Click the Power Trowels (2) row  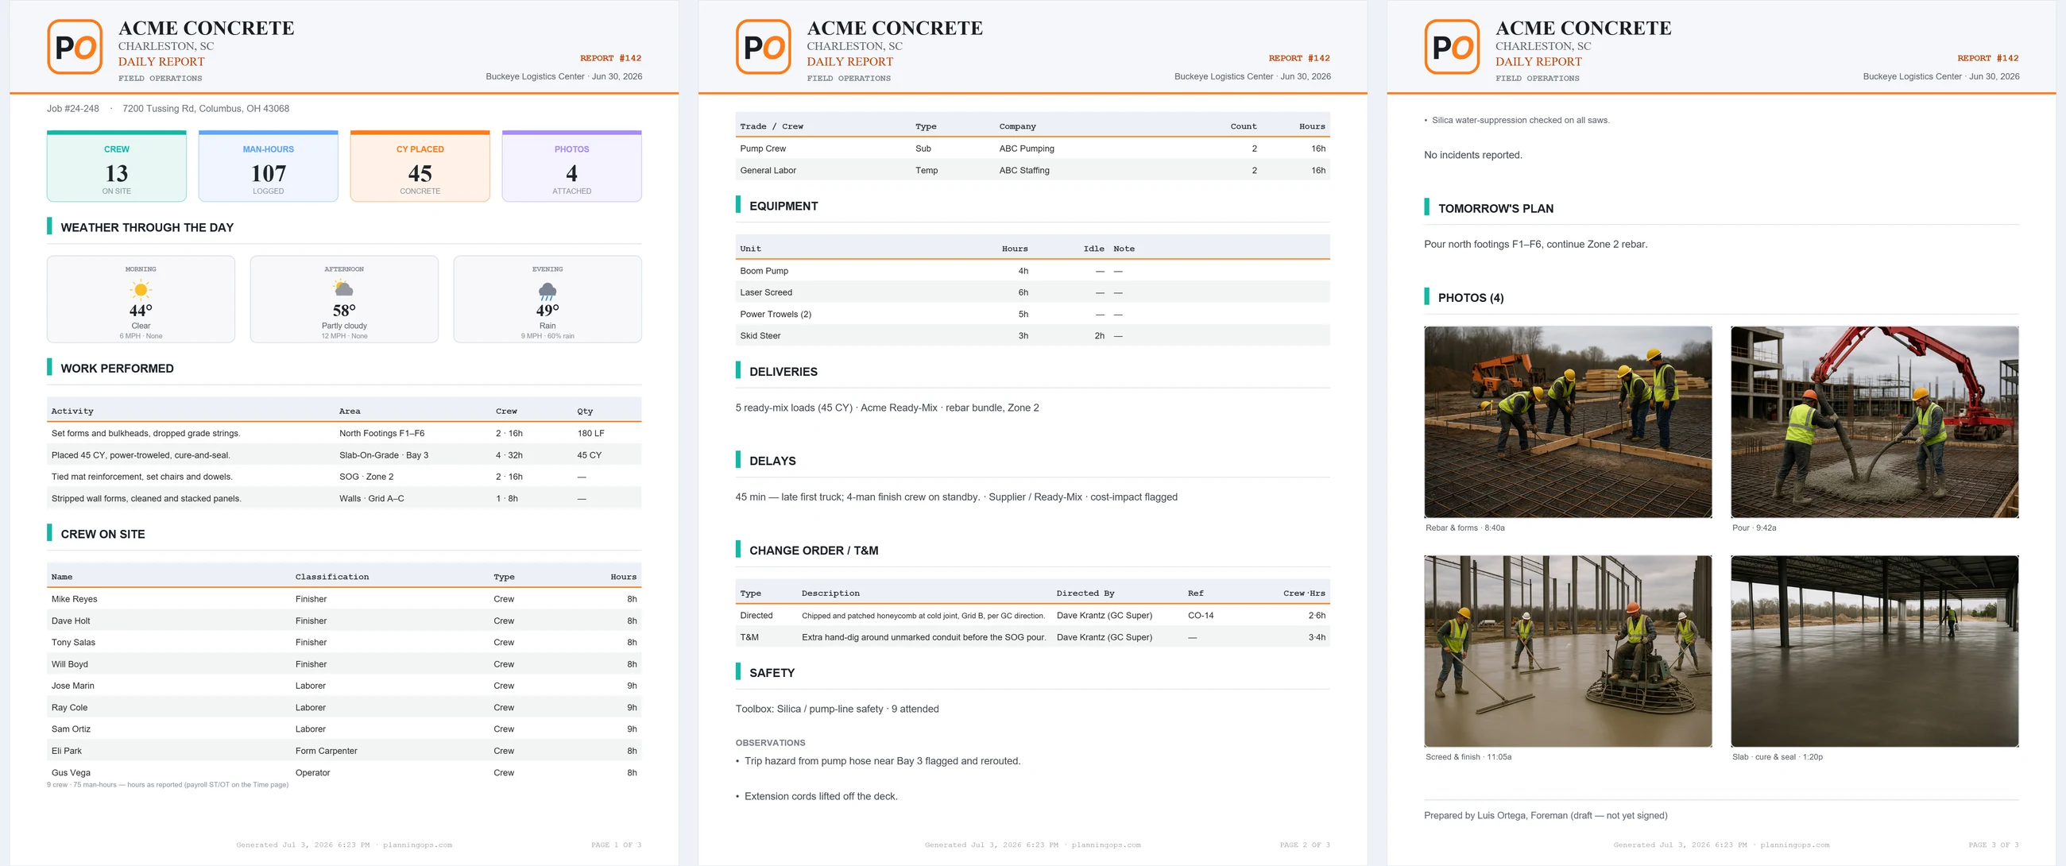pyautogui.click(x=1032, y=315)
